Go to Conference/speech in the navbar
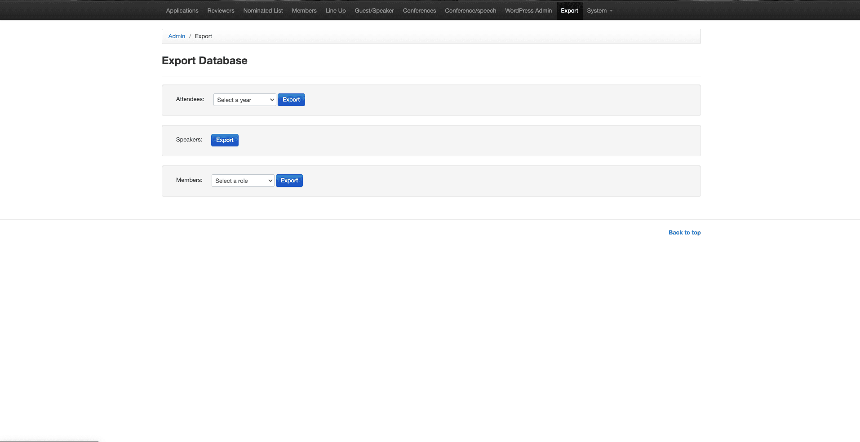Viewport: 860px width, 442px height. pos(470,11)
